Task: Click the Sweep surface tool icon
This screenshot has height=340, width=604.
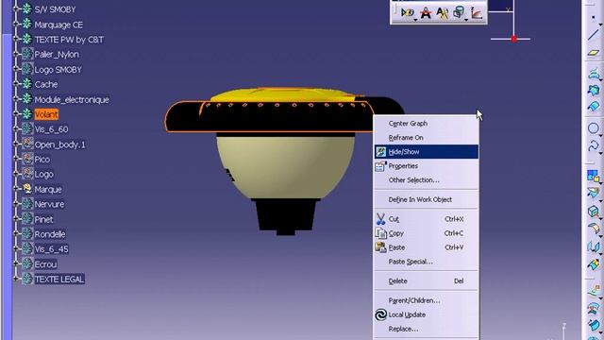Action: pos(594,108)
